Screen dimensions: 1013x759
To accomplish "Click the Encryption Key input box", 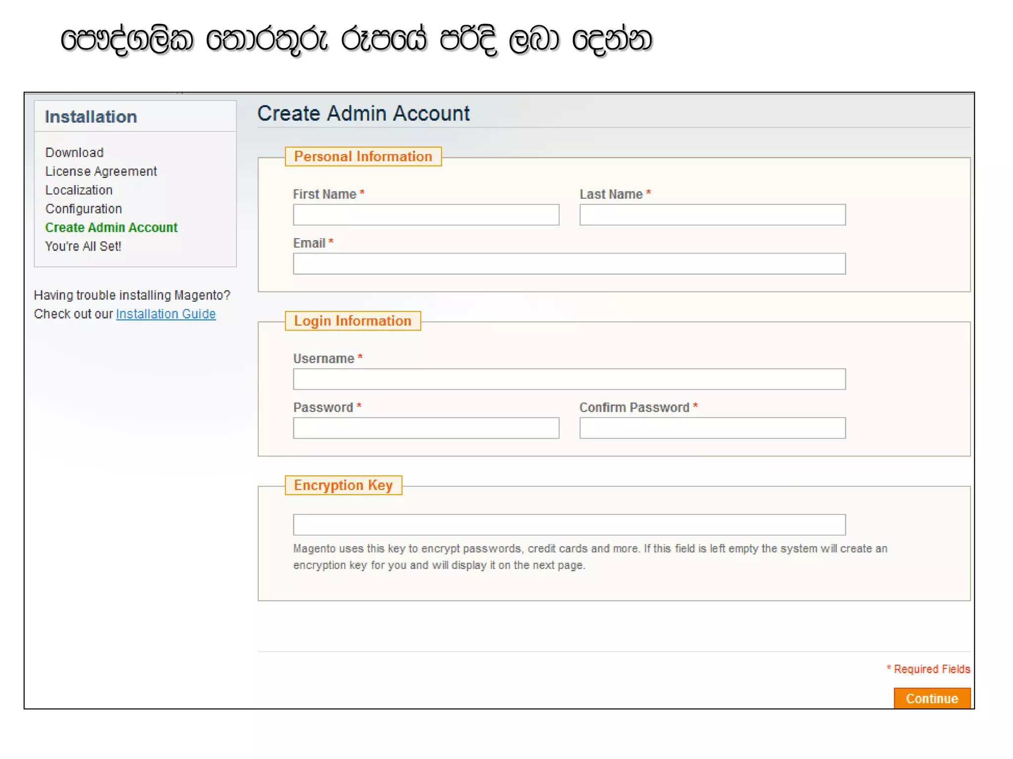I will (x=569, y=525).
